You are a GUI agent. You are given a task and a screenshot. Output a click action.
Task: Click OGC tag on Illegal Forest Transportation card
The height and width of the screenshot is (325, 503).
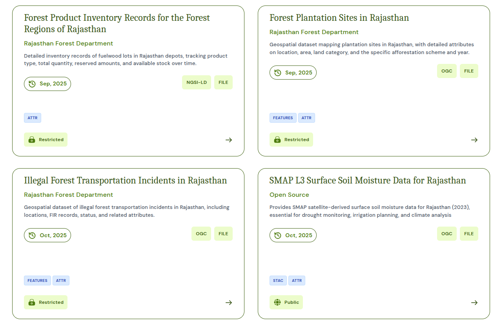click(201, 234)
